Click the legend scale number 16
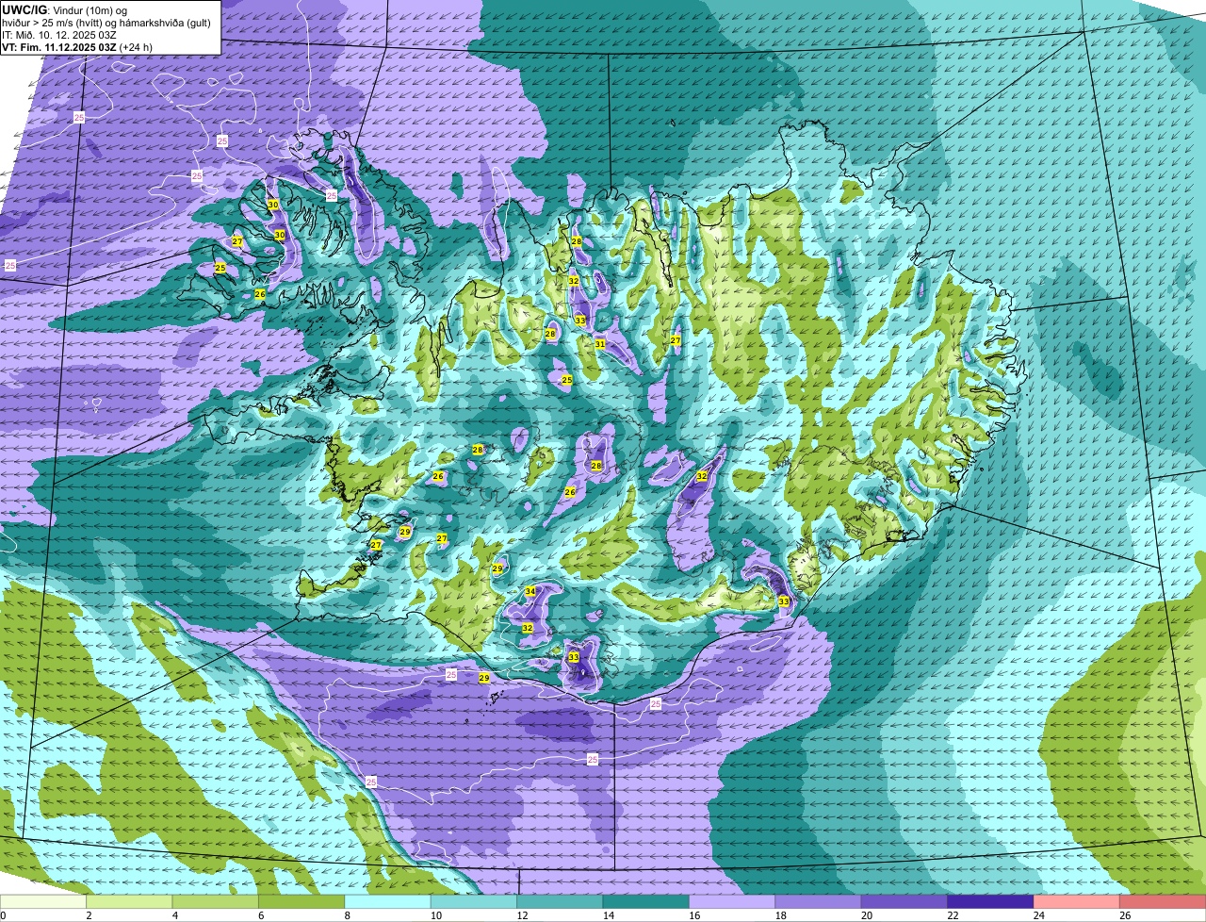The height and width of the screenshot is (922, 1206). point(693,915)
